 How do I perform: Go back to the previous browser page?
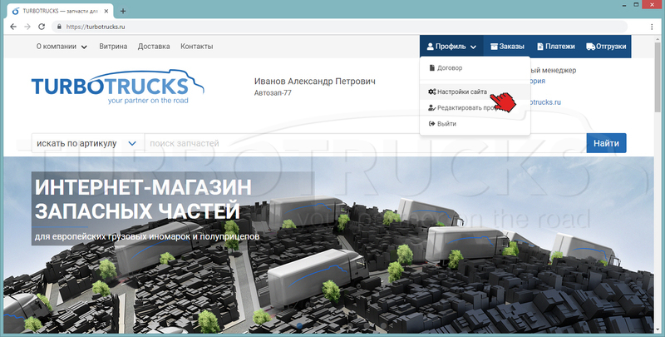click(13, 27)
